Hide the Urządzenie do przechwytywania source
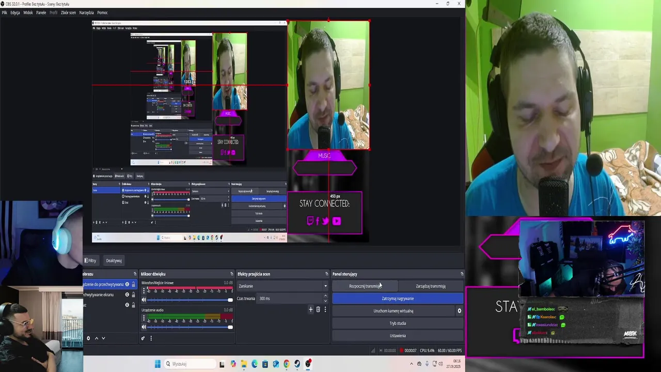The image size is (661, 372). click(x=127, y=284)
